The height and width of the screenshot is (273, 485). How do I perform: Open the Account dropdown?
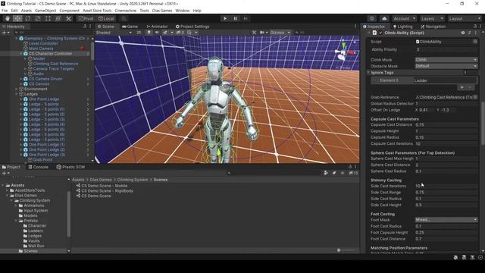point(404,18)
